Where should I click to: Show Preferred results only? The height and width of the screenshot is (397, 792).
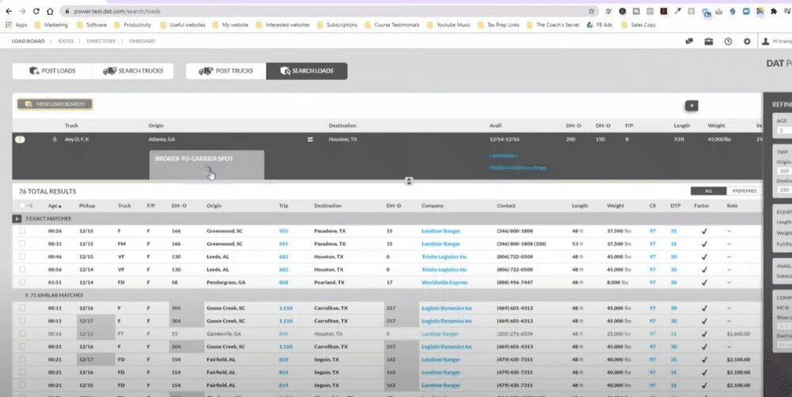click(x=744, y=191)
